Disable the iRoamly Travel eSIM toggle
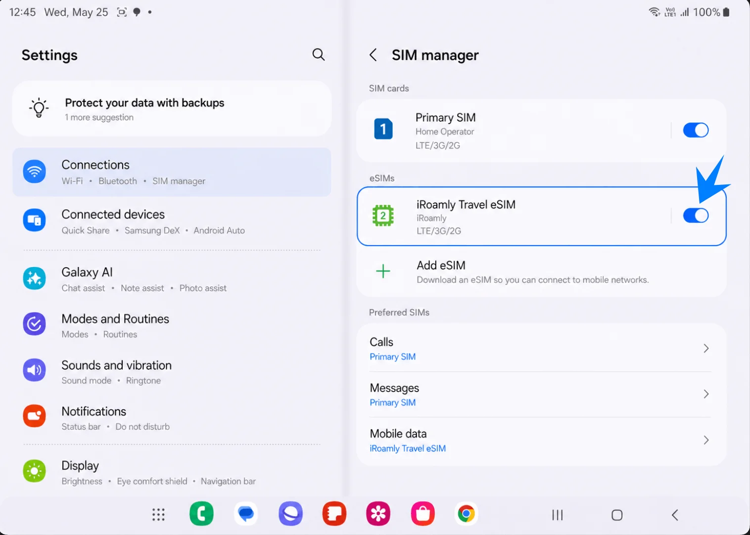Viewport: 750px width, 535px height. click(696, 216)
